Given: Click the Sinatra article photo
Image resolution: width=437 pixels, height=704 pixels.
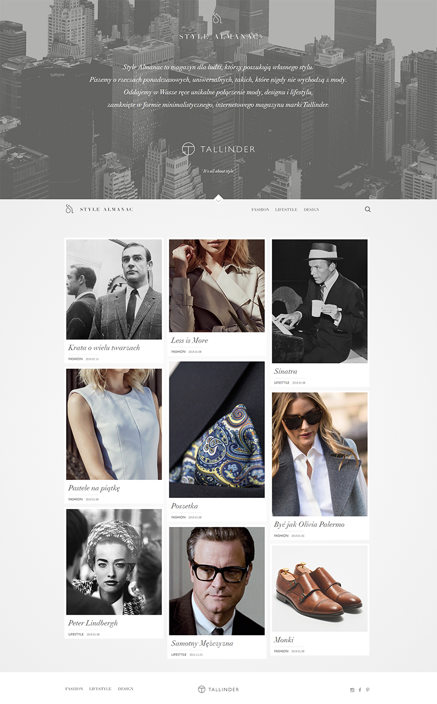Looking at the screenshot, I should point(320,301).
